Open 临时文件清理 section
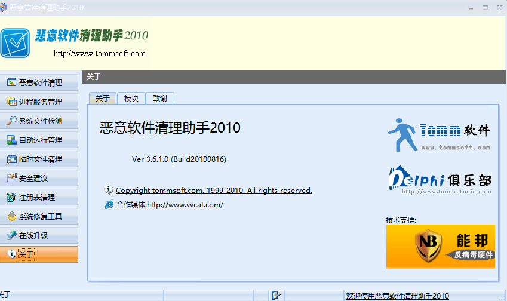507x301 pixels. coord(39,159)
